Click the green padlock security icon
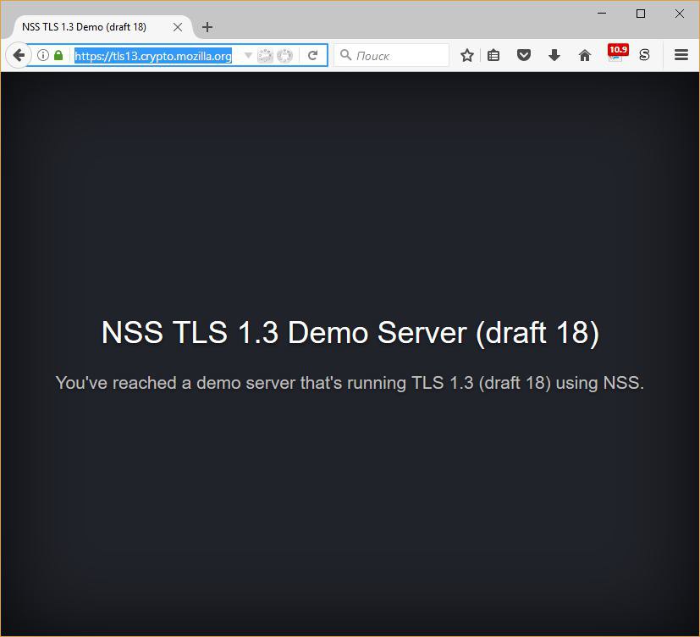Image resolution: width=700 pixels, height=637 pixels. [58, 55]
